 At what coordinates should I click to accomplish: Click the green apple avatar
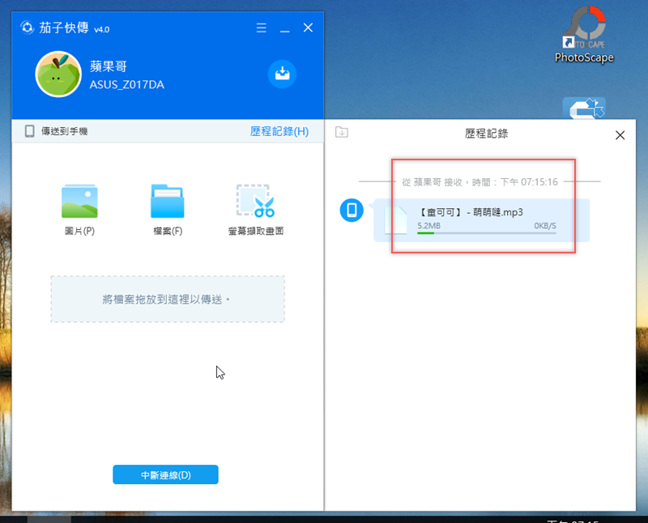click(x=58, y=74)
